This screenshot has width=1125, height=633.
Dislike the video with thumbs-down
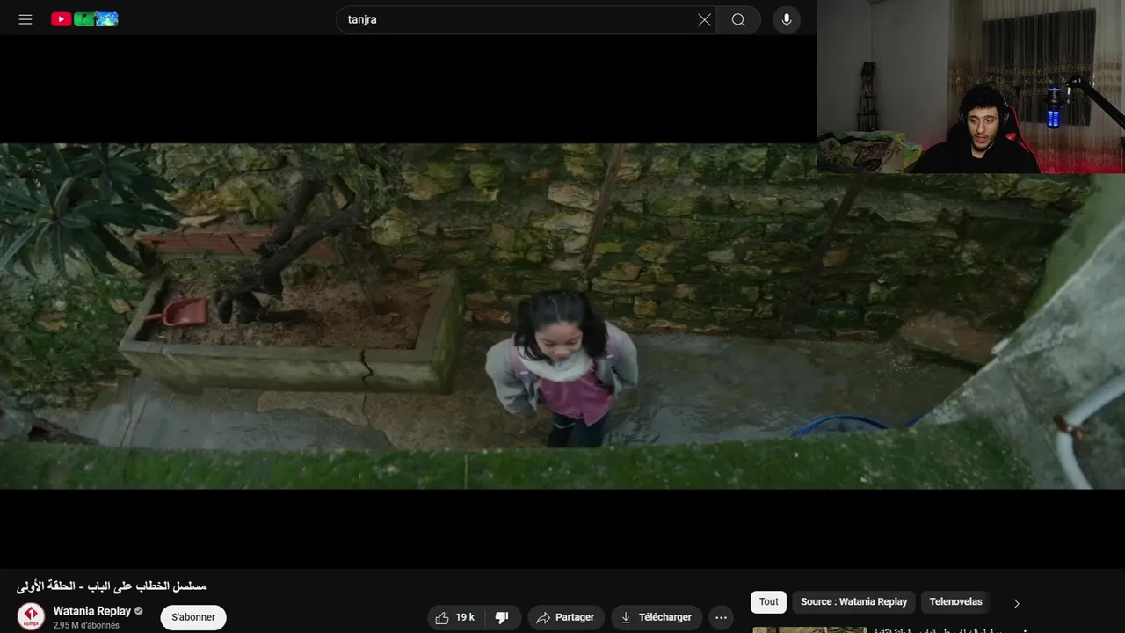click(x=502, y=617)
